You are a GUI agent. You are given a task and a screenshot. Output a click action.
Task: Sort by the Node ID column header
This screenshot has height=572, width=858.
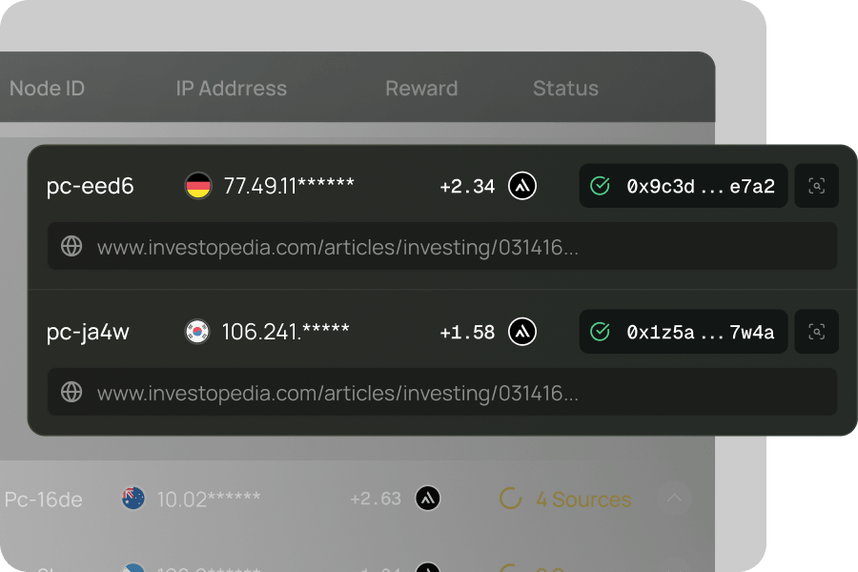click(47, 89)
